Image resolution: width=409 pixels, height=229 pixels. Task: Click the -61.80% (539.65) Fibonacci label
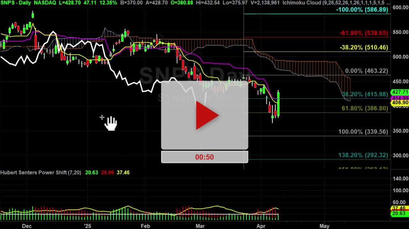pos(364,33)
